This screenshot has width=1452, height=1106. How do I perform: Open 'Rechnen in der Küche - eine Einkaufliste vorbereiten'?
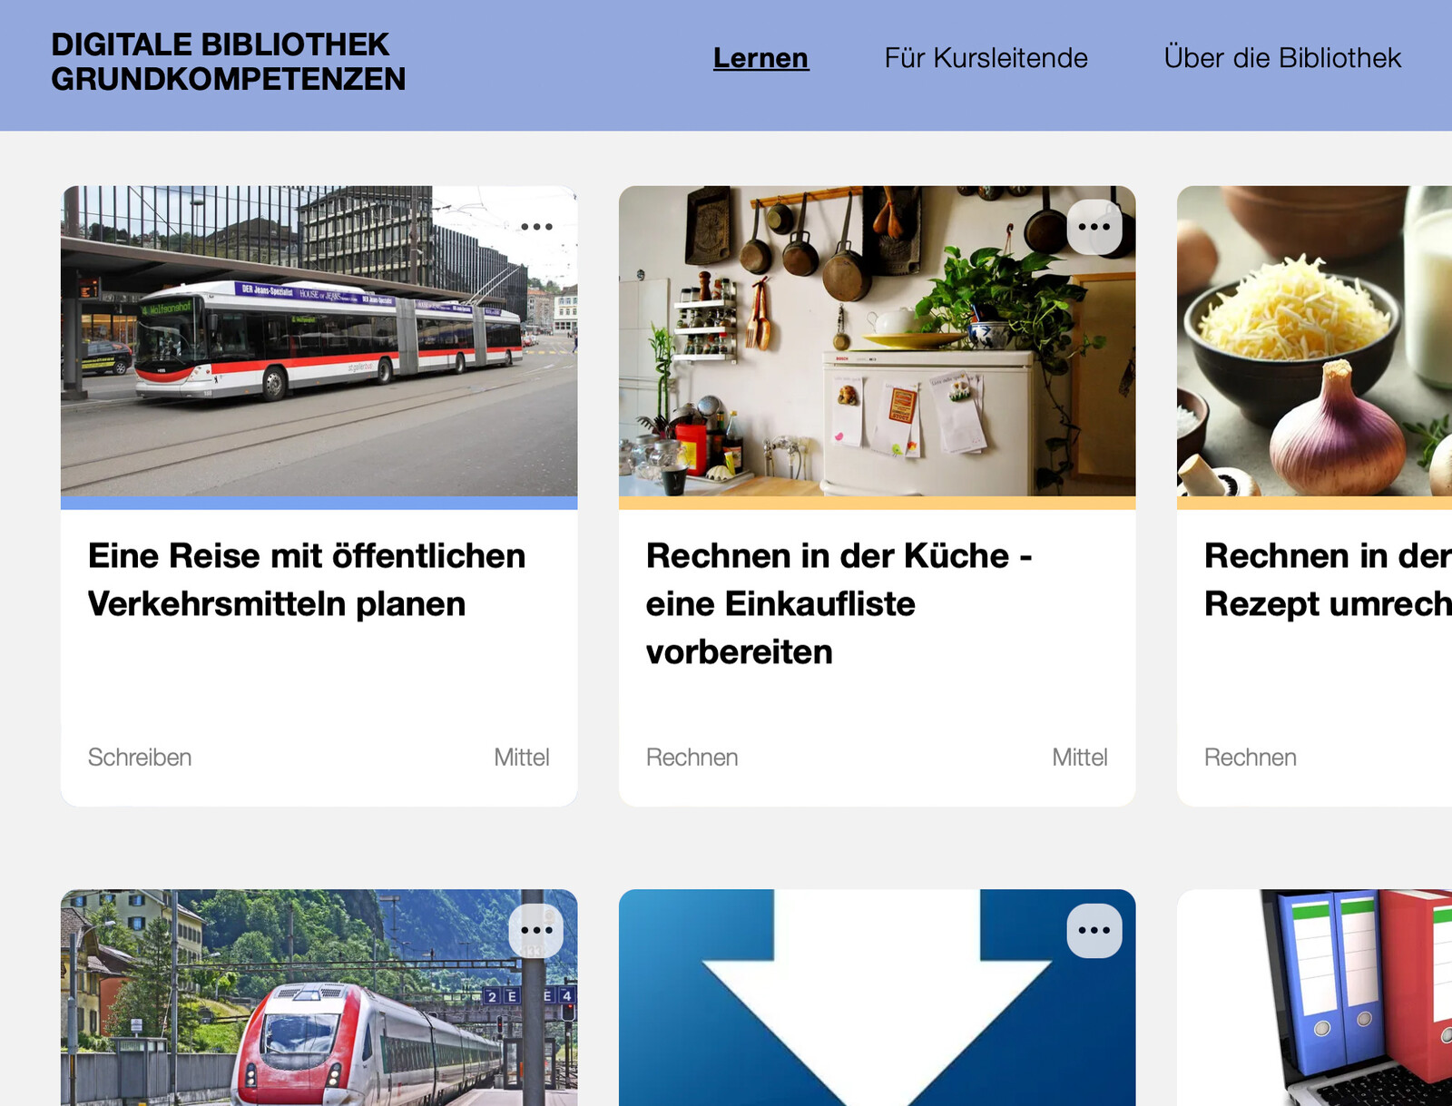(839, 603)
